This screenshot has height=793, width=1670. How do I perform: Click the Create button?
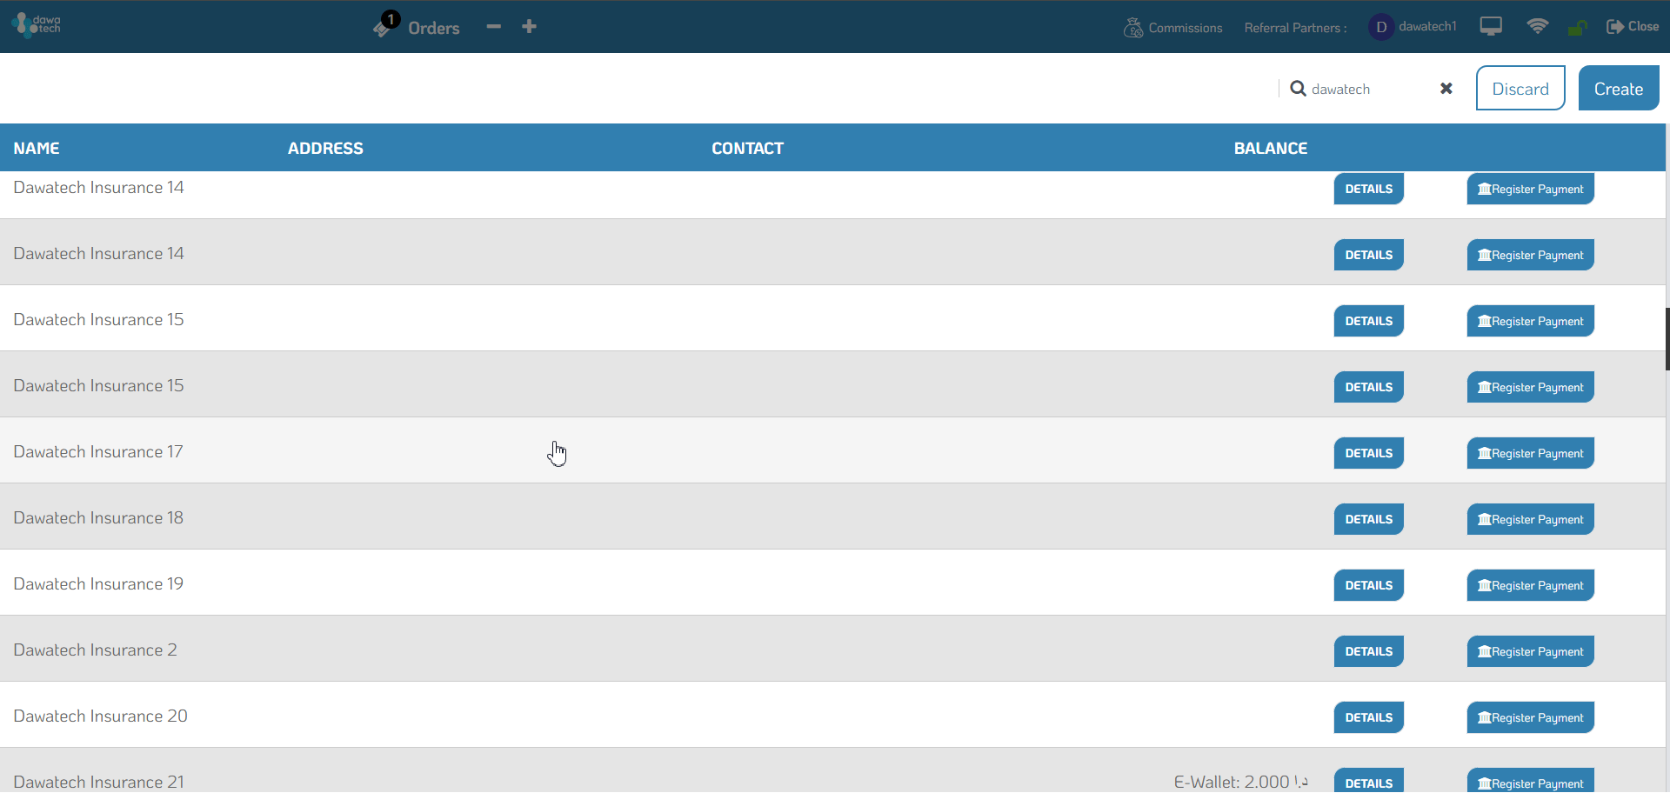pyautogui.click(x=1619, y=88)
